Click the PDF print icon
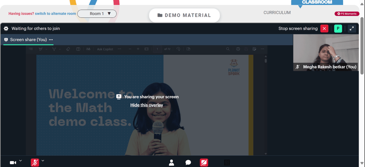 tap(238, 49)
